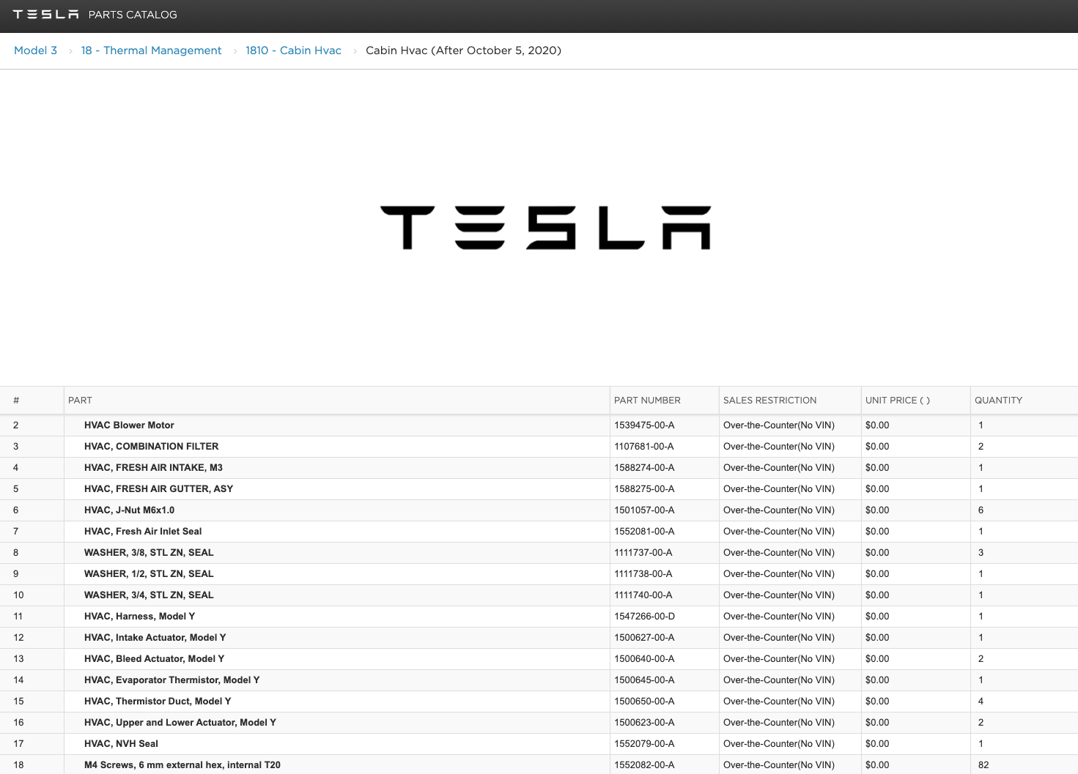Select HVAC, Evaporator Thermistor, Model Y
The width and height of the screenshot is (1078, 774).
tap(171, 680)
